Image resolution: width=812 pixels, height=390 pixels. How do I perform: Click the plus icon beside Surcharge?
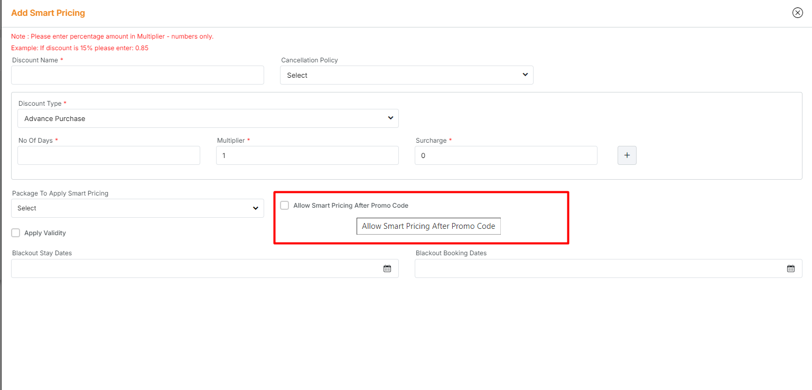tap(627, 155)
